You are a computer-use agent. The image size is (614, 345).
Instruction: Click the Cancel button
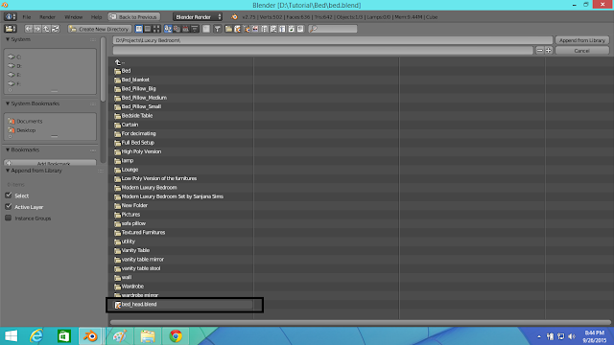click(x=582, y=51)
